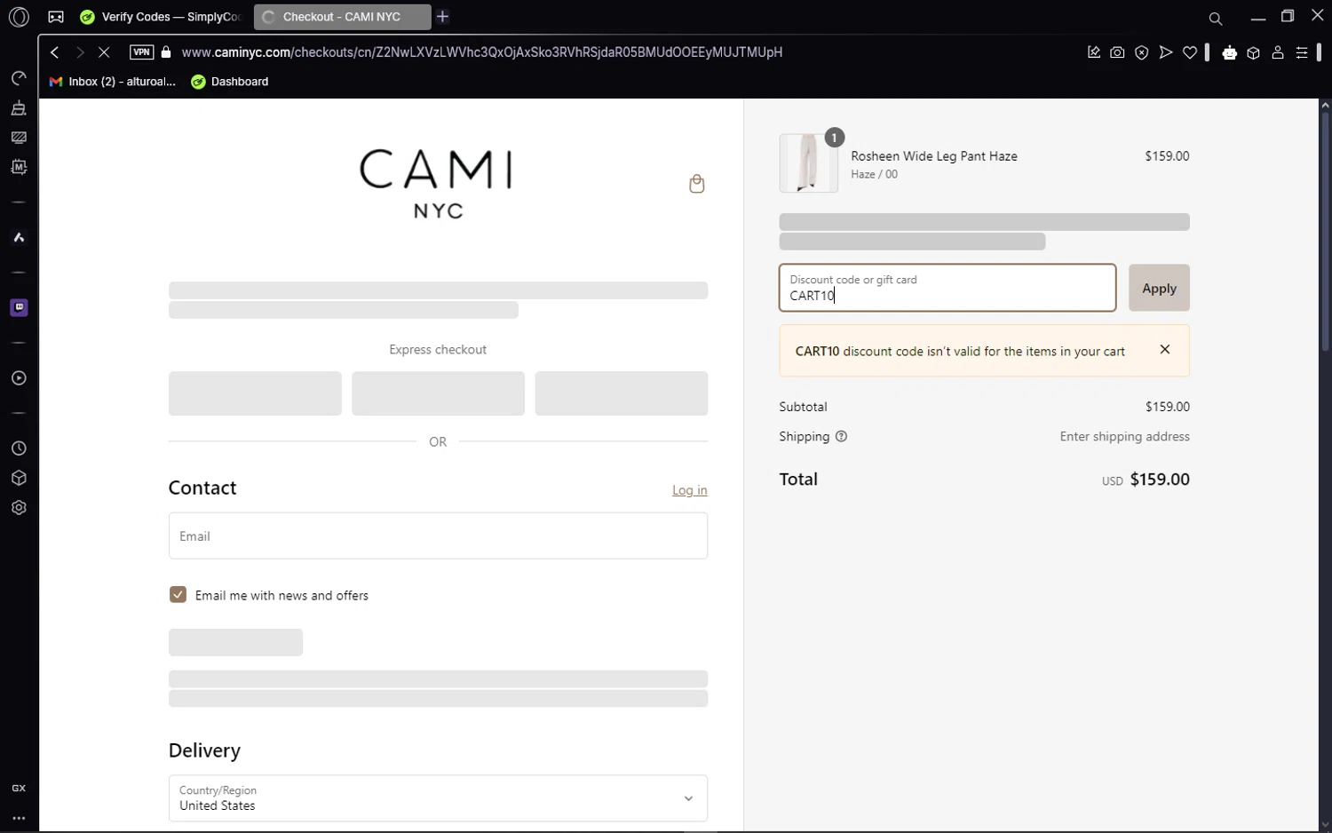The image size is (1332, 833).
Task: Click the Apply discount button
Action: (x=1159, y=288)
